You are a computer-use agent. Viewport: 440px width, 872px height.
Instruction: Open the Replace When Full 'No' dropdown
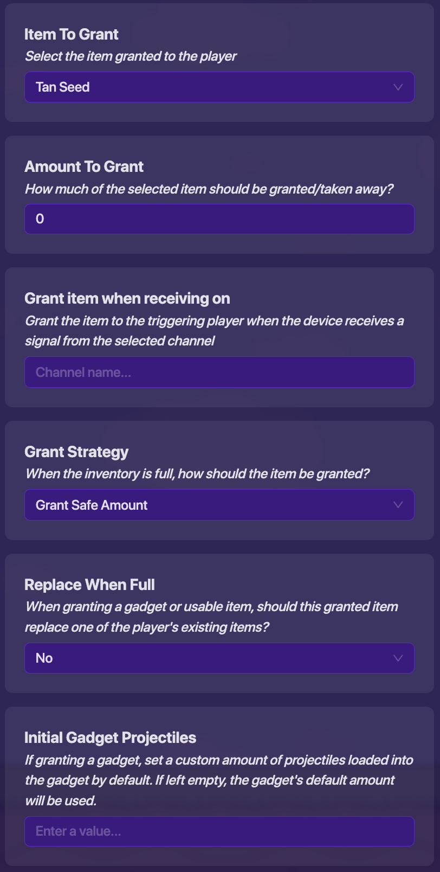click(219, 658)
